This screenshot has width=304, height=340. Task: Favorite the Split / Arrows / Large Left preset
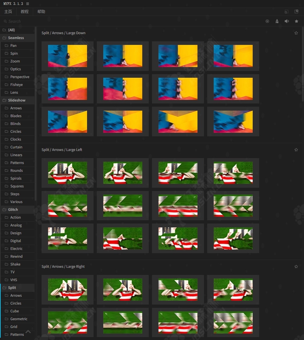(x=296, y=150)
